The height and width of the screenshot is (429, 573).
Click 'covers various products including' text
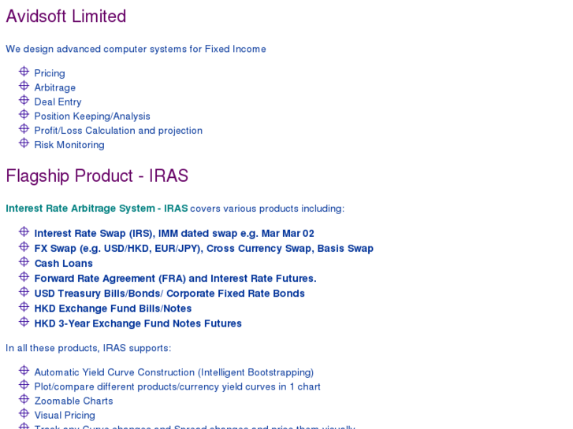267,209
